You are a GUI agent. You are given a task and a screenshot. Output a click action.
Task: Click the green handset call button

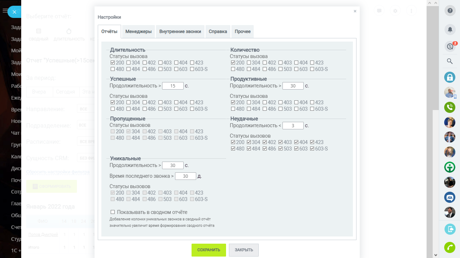click(x=450, y=247)
